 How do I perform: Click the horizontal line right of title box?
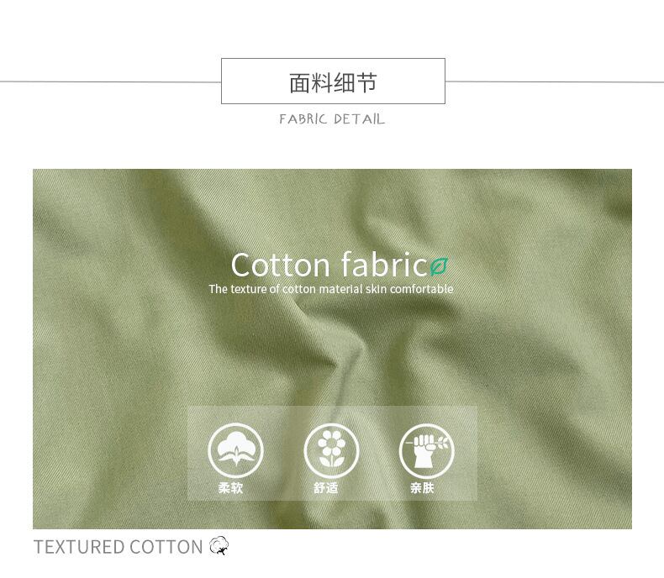click(x=555, y=81)
